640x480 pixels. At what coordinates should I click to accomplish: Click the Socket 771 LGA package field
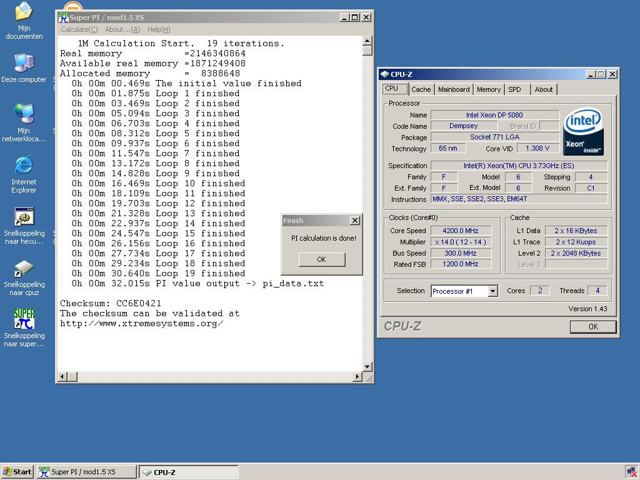495,137
